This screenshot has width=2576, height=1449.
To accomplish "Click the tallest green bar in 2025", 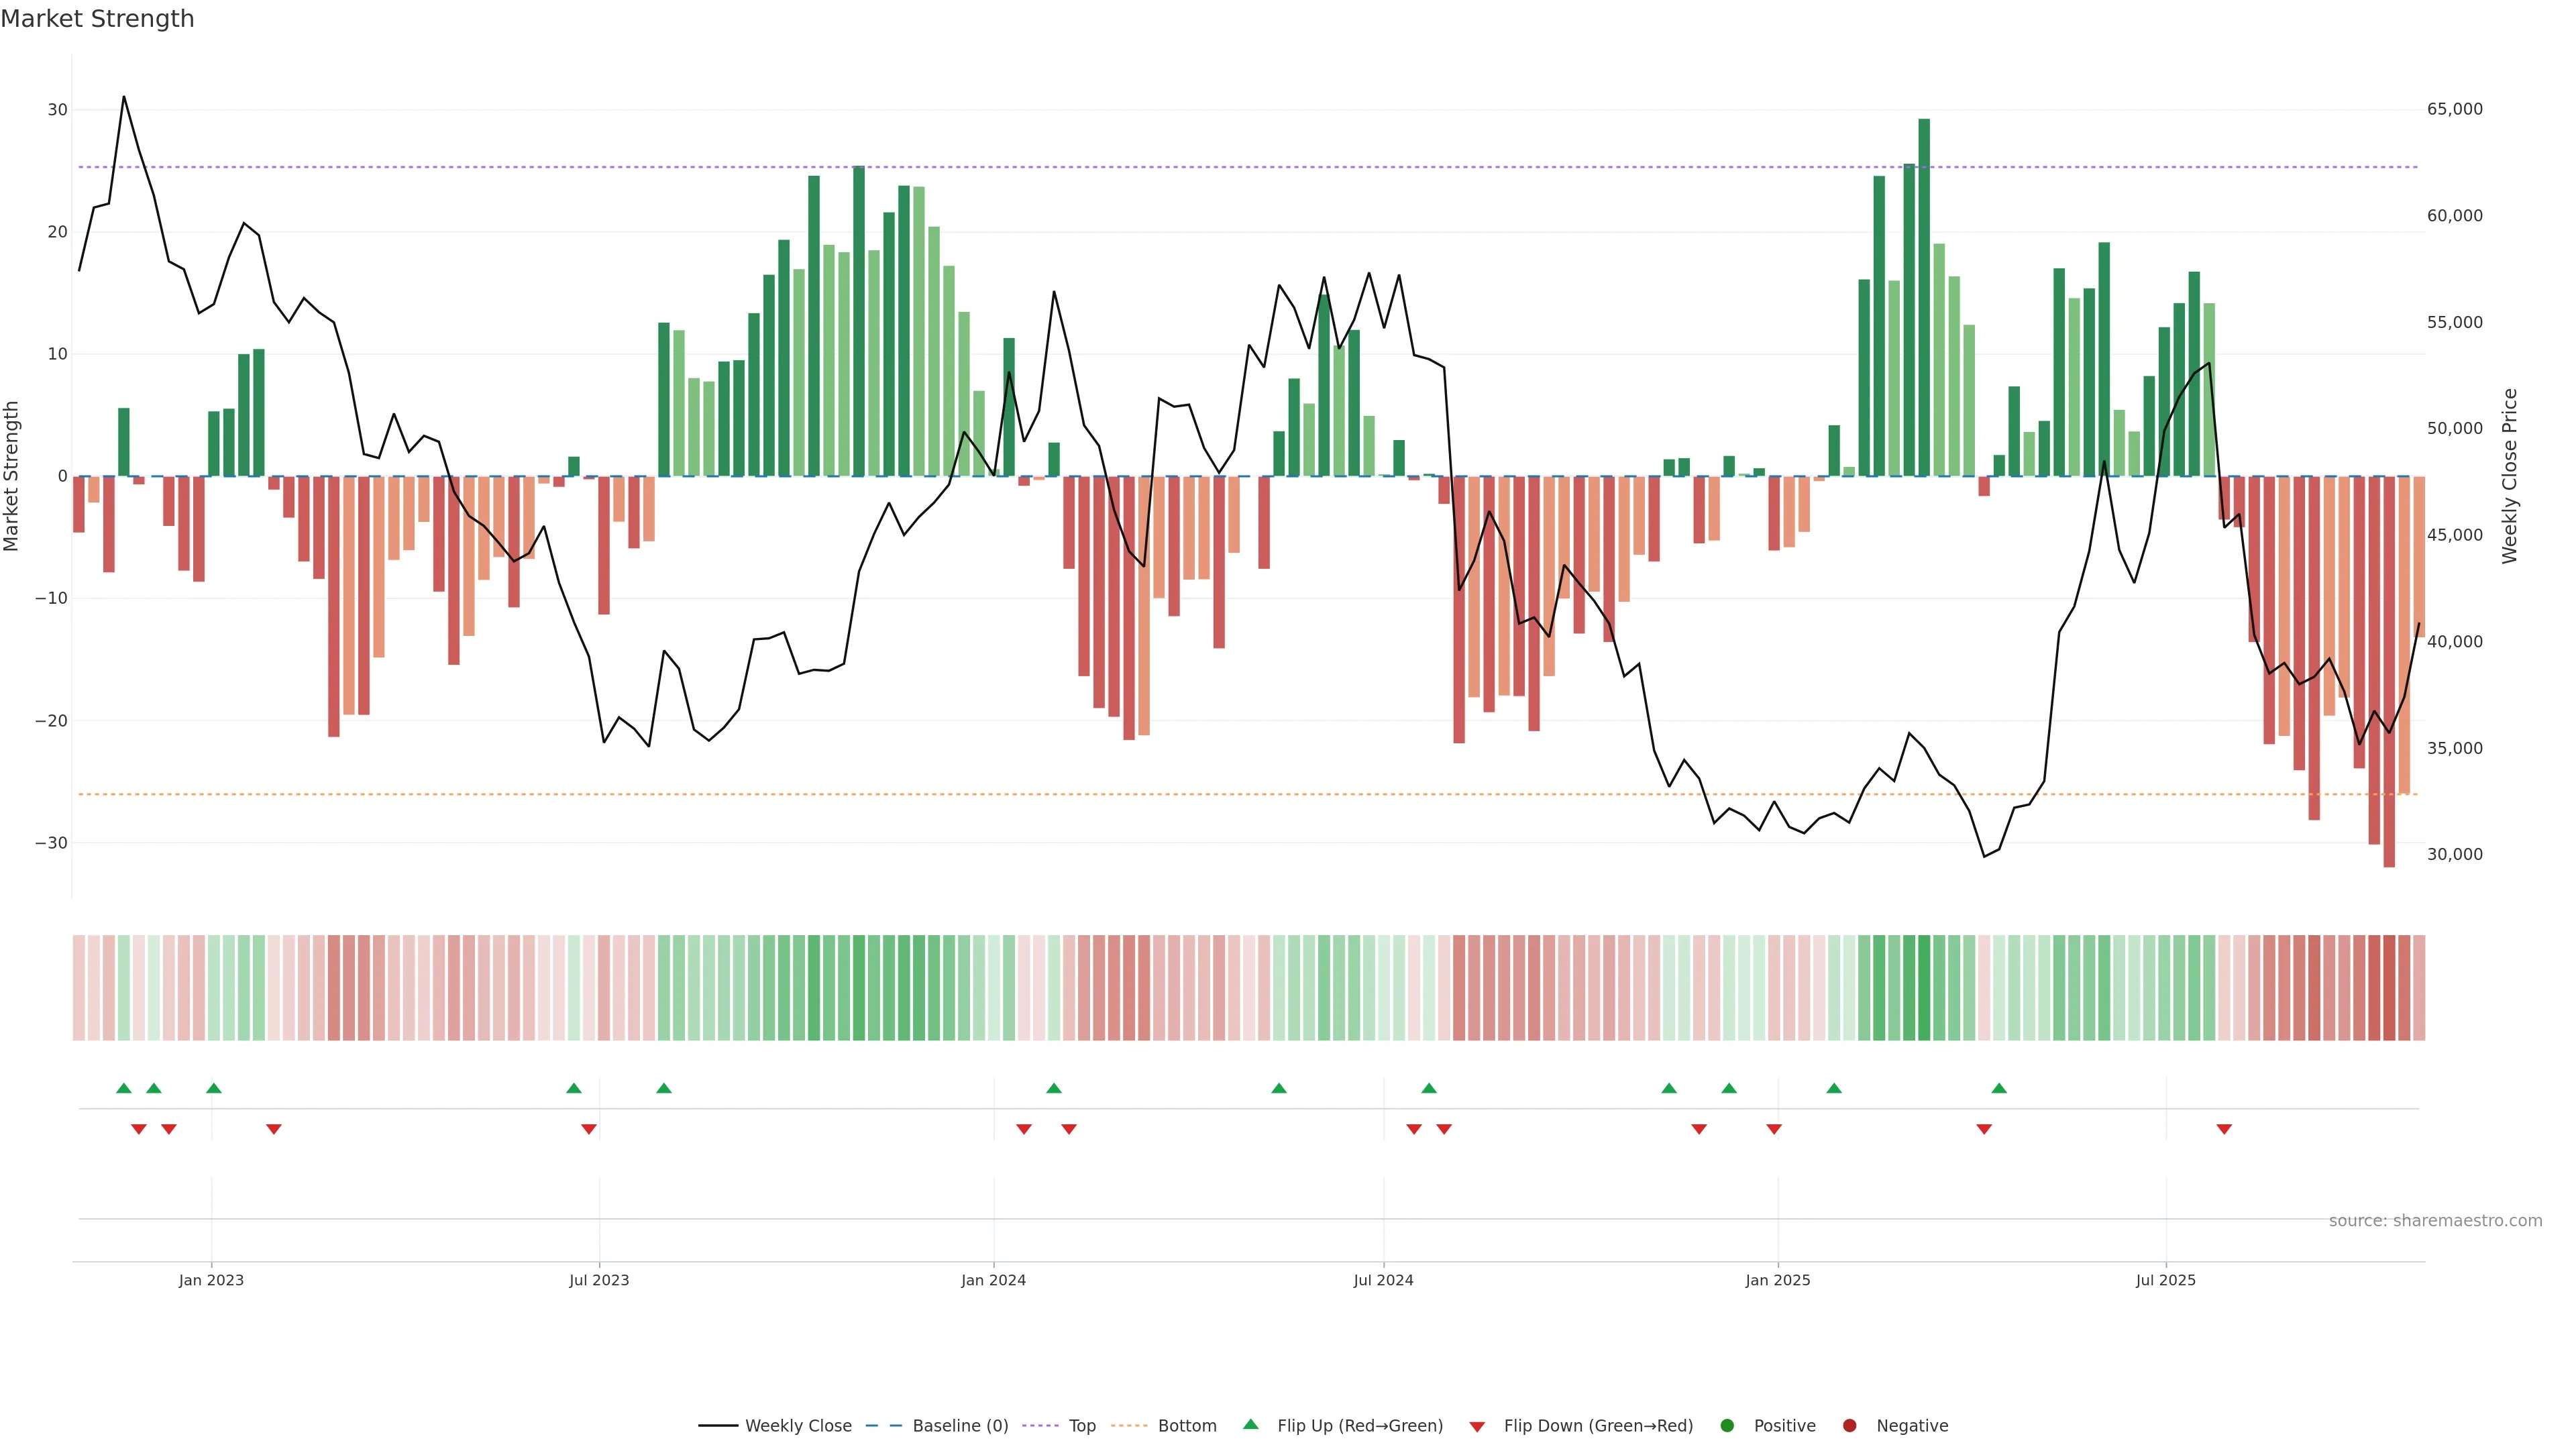I will tap(1924, 300).
